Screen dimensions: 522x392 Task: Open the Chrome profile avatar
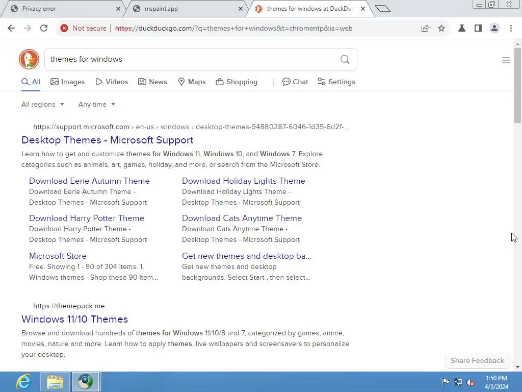494,29
